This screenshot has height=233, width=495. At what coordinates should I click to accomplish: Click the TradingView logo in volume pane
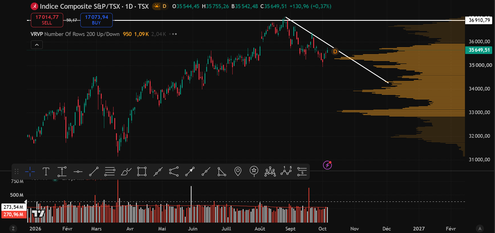coord(38,213)
